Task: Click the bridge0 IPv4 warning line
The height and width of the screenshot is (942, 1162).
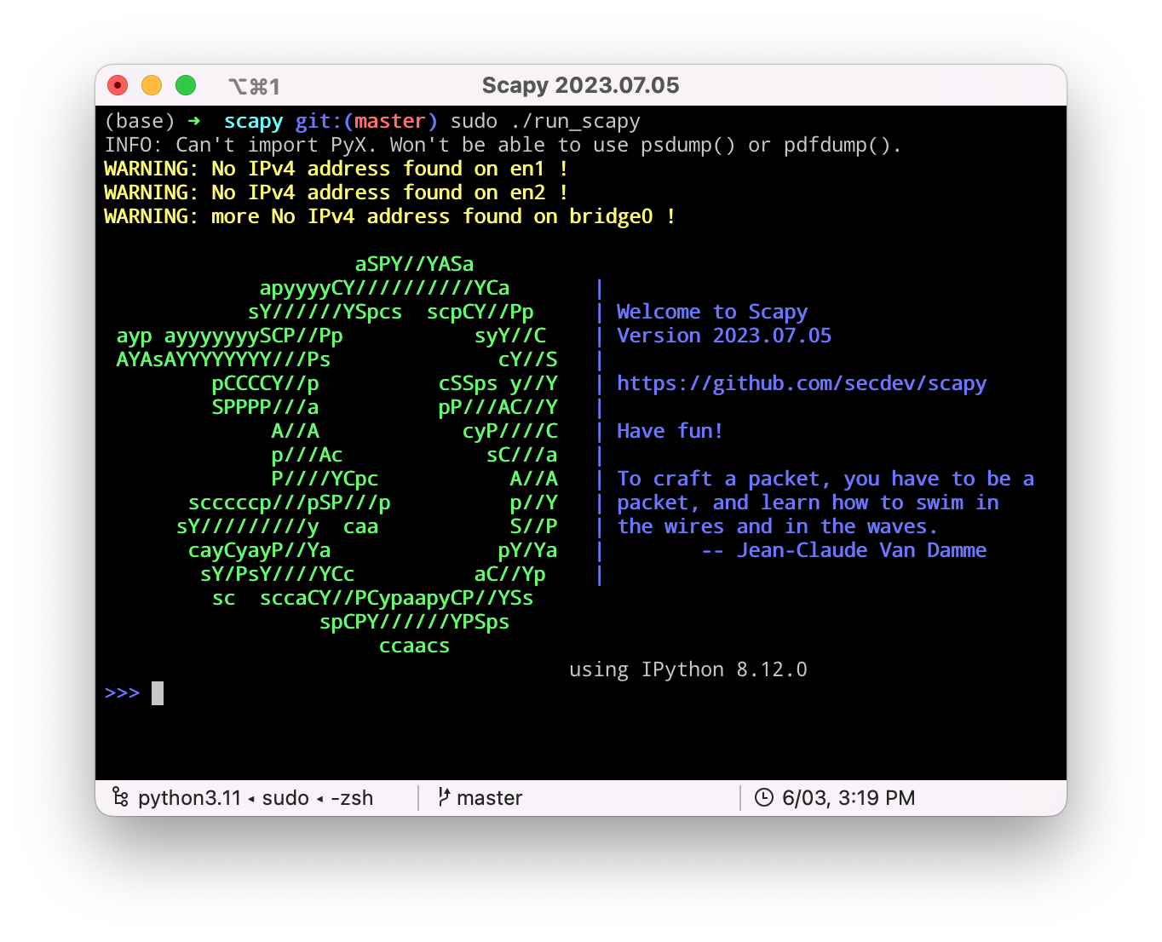Action: point(389,216)
